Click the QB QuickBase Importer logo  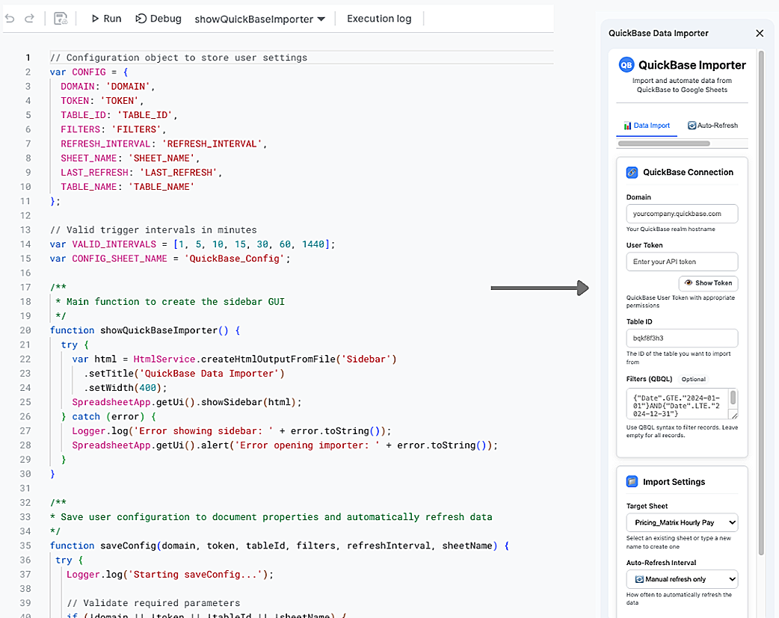[626, 65]
